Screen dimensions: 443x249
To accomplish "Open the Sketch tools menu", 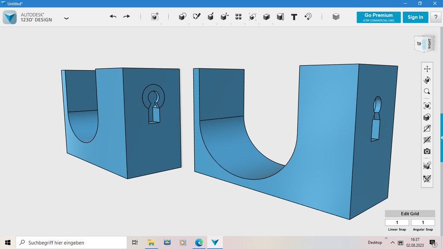I will pyautogui.click(x=197, y=17).
